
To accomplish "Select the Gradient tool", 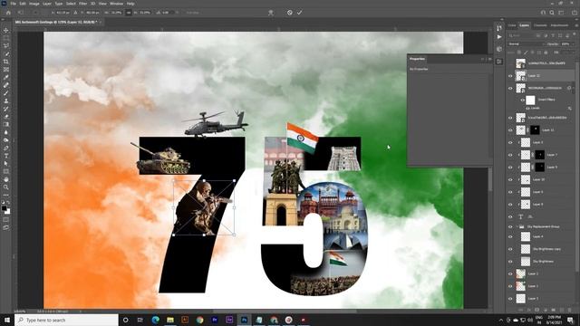I will click(x=6, y=125).
